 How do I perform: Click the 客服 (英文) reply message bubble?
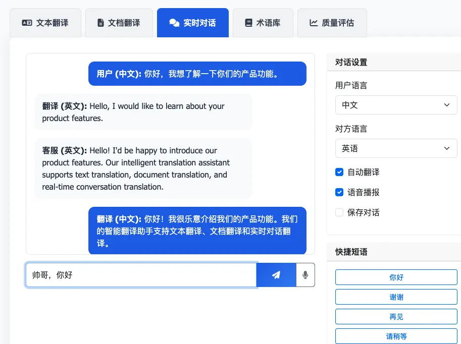tap(143, 168)
